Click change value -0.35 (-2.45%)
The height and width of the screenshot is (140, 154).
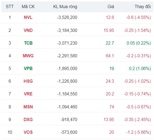138,120
